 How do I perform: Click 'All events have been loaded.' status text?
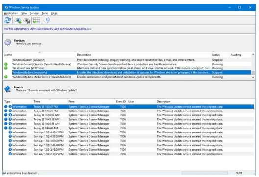coord(20,173)
